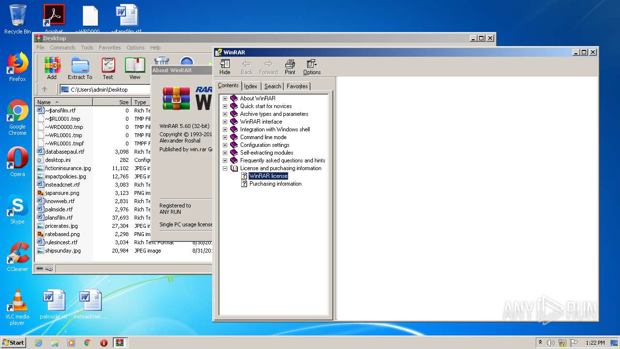Open the Help menu in WinRAR

pos(155,48)
